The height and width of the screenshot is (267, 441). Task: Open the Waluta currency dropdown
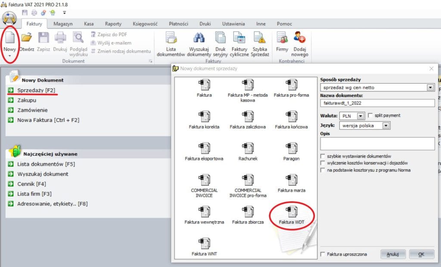pos(360,116)
